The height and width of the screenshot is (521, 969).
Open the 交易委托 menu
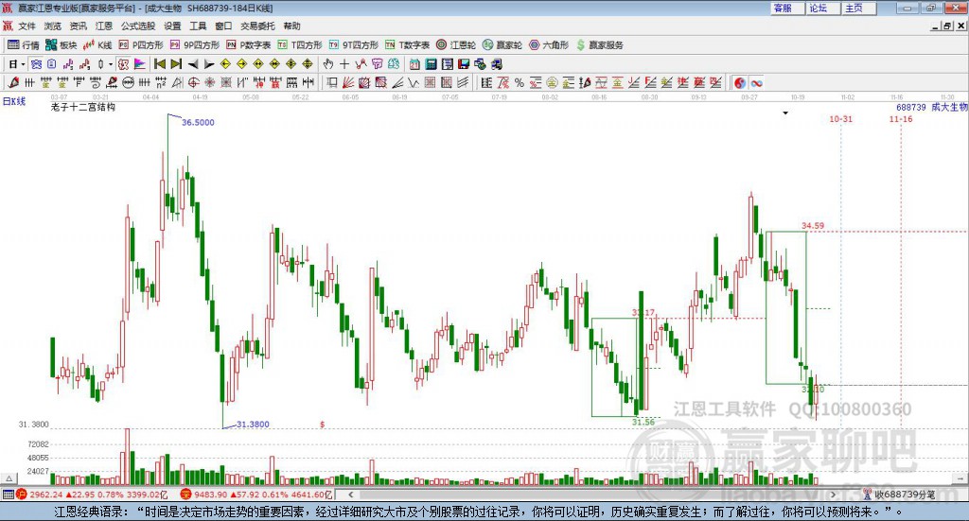257,26
